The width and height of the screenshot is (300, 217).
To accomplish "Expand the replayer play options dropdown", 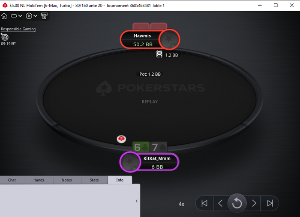I will (31, 16).
